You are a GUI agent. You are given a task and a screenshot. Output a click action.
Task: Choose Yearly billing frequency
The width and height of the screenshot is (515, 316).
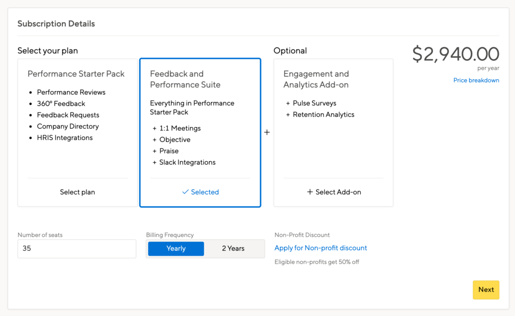click(x=176, y=248)
